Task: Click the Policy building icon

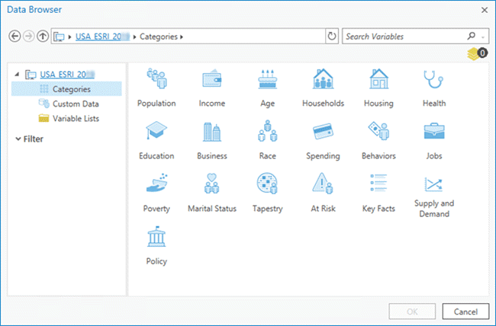Action: pos(156,238)
